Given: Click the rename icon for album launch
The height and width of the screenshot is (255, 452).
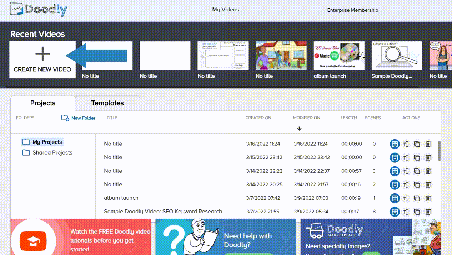Looking at the screenshot, I should click(x=406, y=198).
